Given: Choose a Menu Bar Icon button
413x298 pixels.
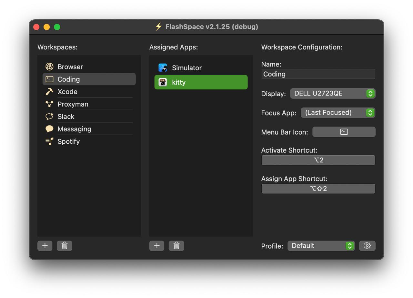Looking at the screenshot, I should [x=344, y=132].
